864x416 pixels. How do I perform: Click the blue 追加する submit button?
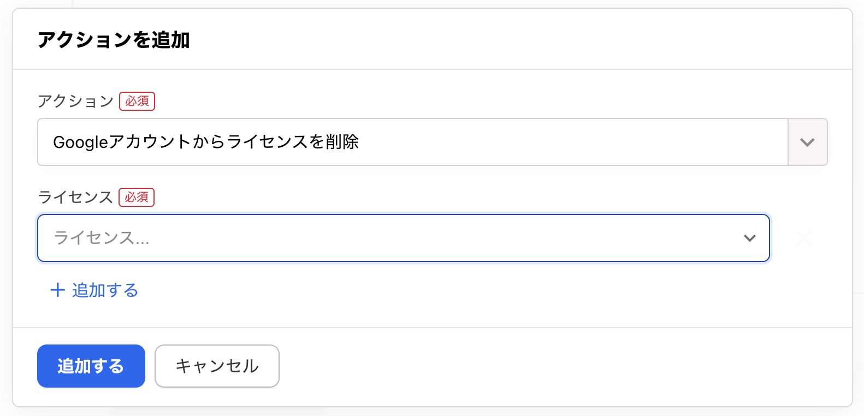(x=91, y=366)
